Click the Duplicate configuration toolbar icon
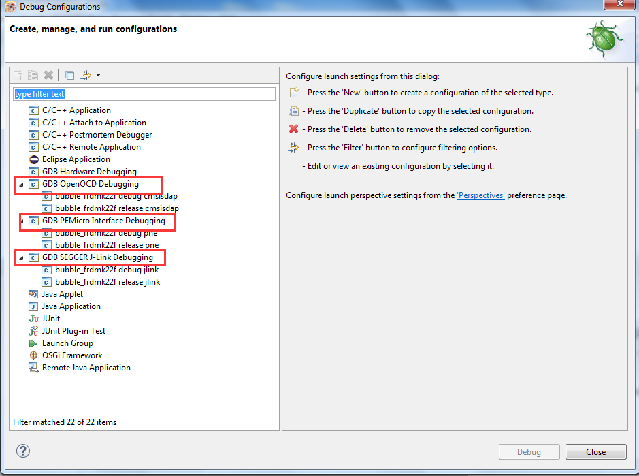 point(33,75)
